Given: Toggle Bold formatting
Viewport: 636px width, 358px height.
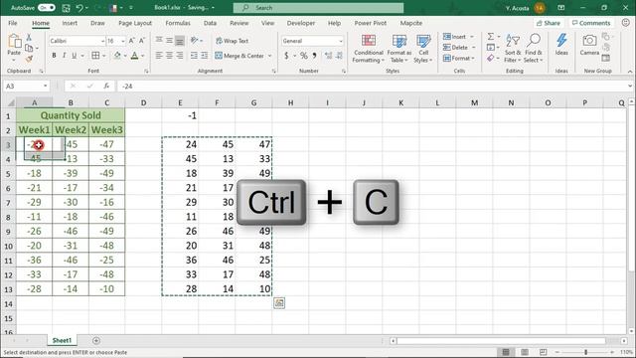Looking at the screenshot, I should point(54,56).
